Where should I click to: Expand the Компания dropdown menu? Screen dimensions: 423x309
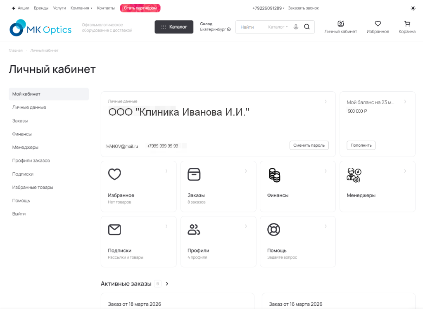tap(81, 8)
